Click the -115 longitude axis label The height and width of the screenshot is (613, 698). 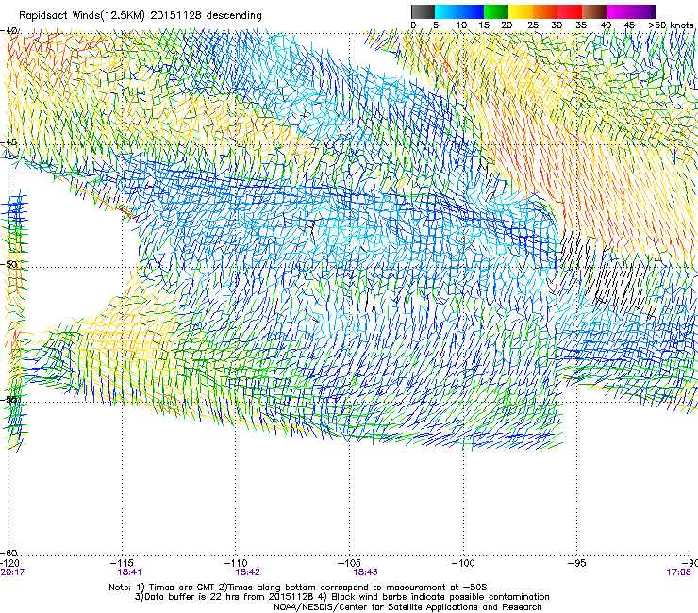pyautogui.click(x=122, y=563)
